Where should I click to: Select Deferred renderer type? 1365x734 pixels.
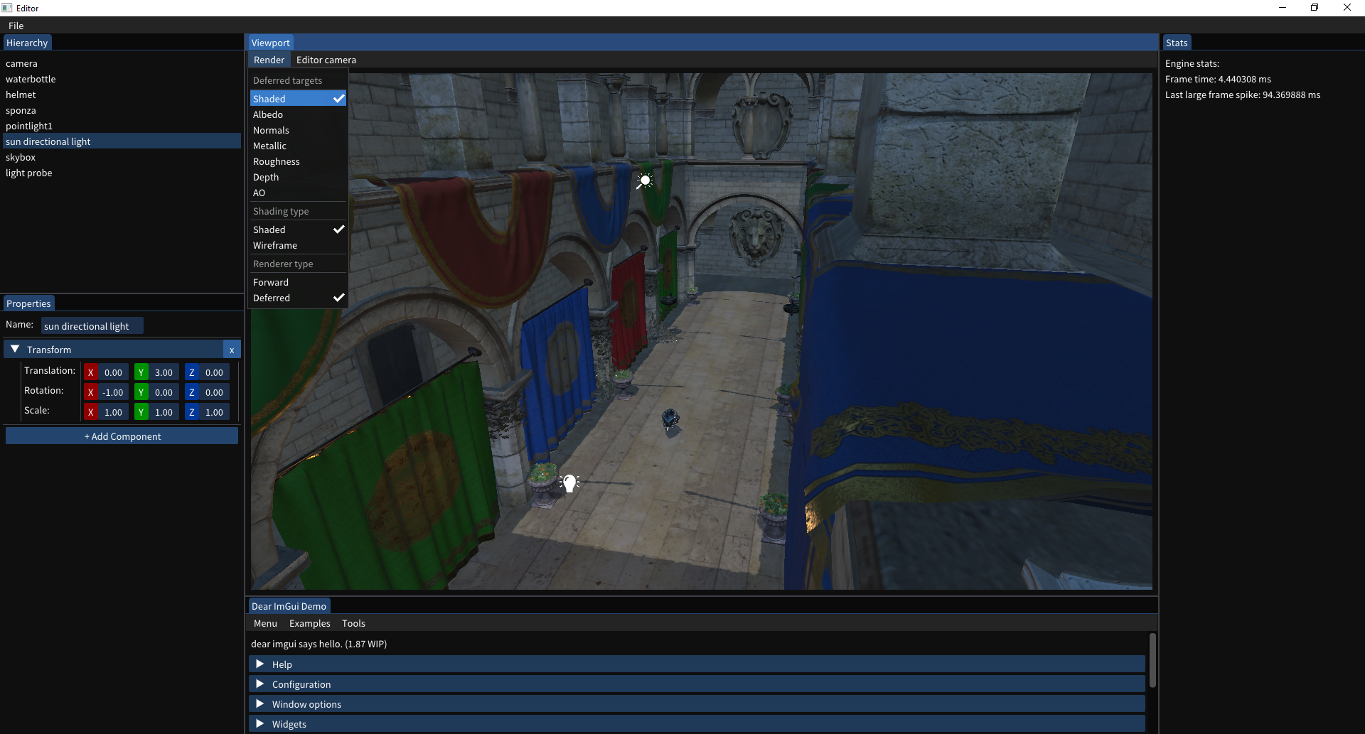pos(298,298)
